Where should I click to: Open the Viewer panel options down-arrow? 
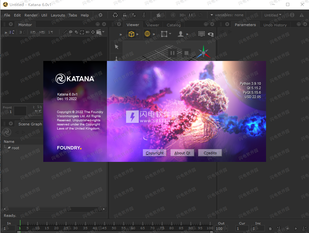click(x=119, y=24)
